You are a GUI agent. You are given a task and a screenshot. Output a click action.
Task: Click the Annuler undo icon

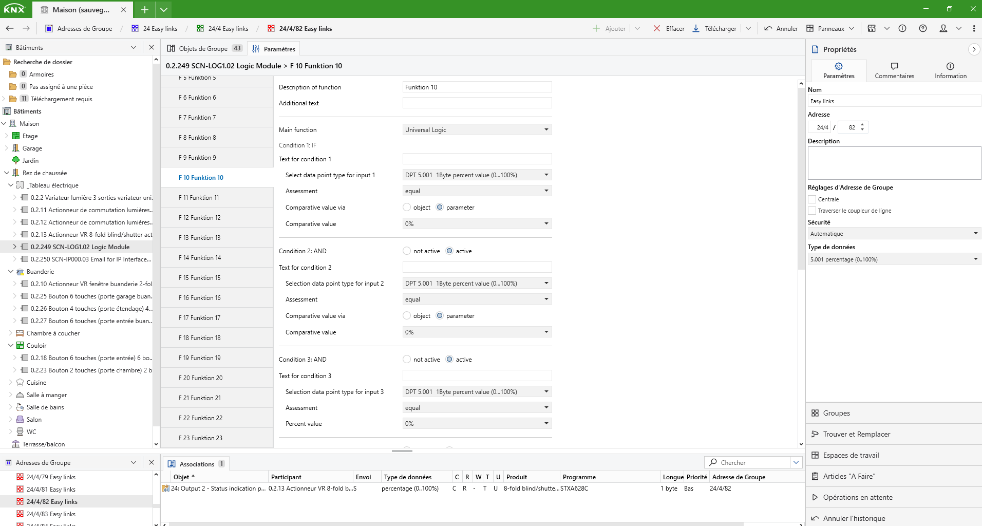tap(768, 28)
